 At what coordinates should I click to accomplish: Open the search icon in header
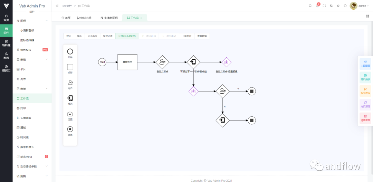pos(310,6)
